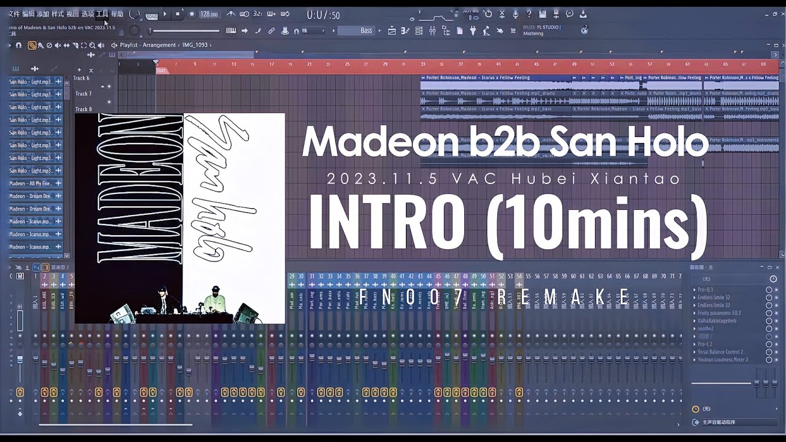Toggle enable circle for Fruity parametric EQ 2
Screen dimensions: 786x442
click(768, 313)
